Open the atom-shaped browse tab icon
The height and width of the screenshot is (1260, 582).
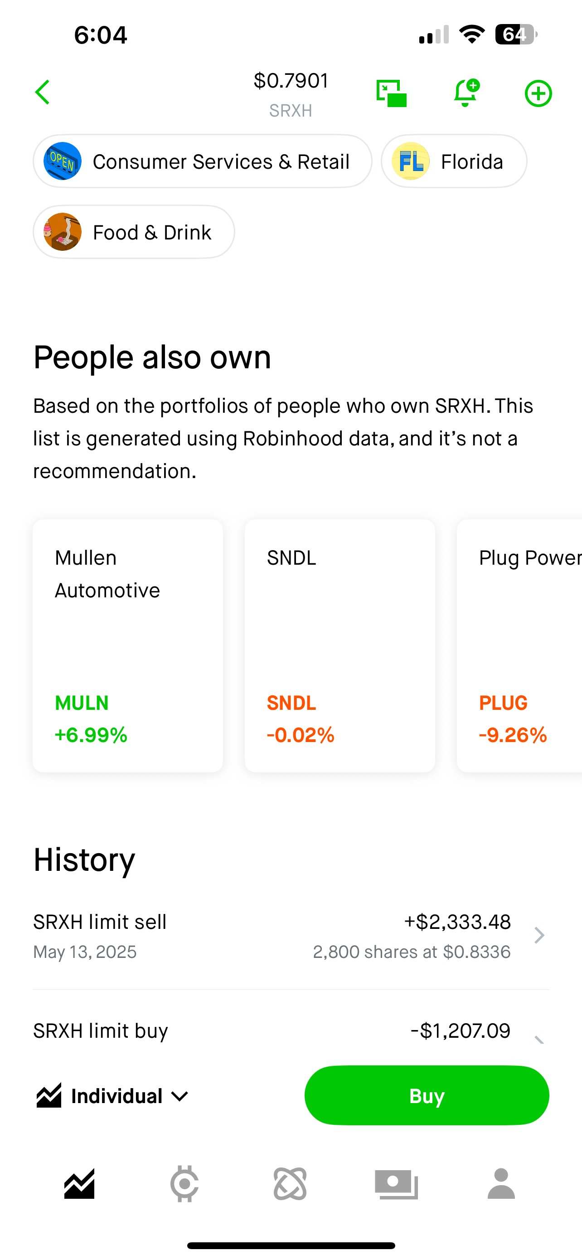pos(290,1184)
